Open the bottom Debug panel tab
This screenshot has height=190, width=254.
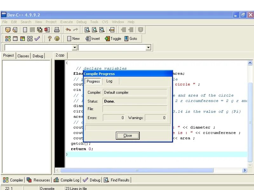click(91, 180)
